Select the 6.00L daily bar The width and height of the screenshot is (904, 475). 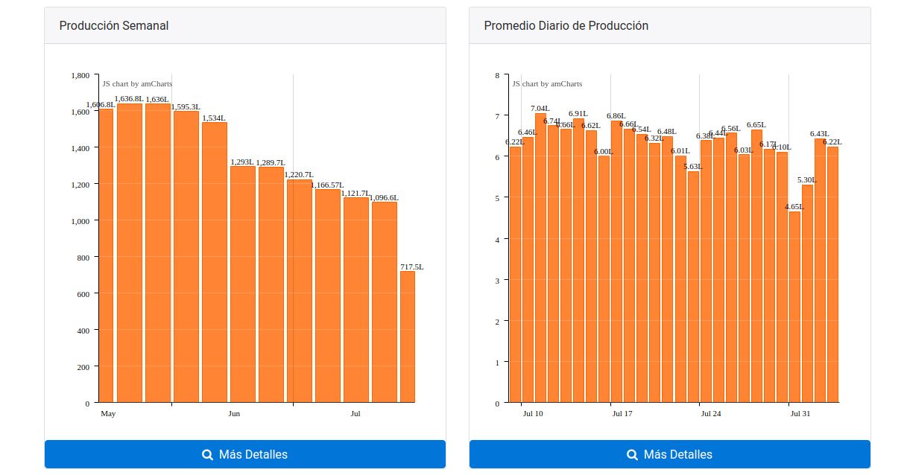point(604,279)
